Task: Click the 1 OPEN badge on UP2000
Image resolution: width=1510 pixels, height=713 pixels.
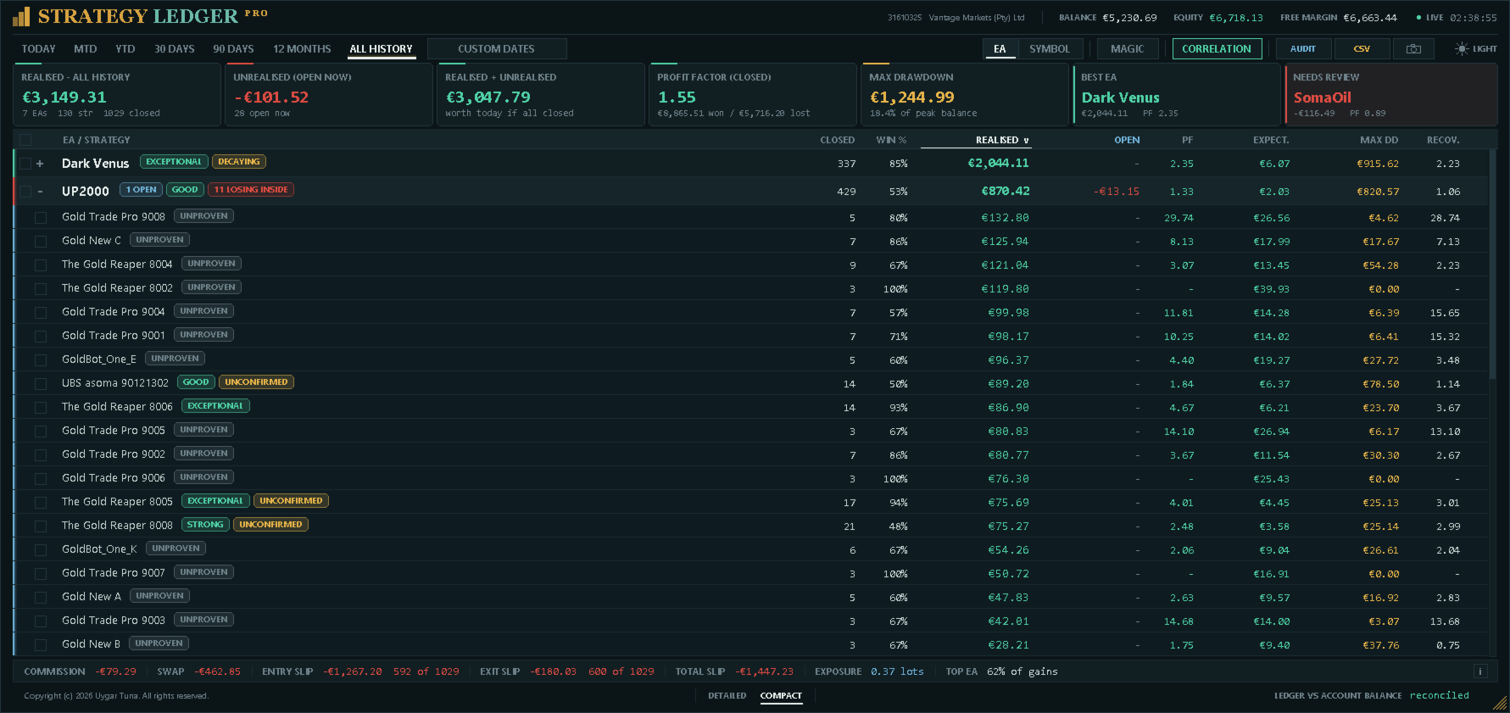Action: 141,190
